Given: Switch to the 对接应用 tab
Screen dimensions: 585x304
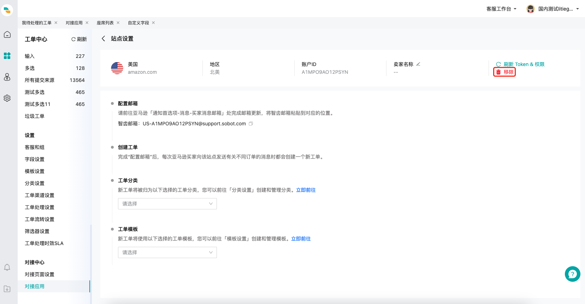Looking at the screenshot, I should [x=74, y=23].
